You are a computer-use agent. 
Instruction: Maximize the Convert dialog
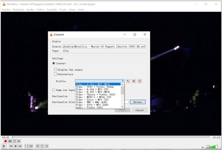[x=135, y=34]
